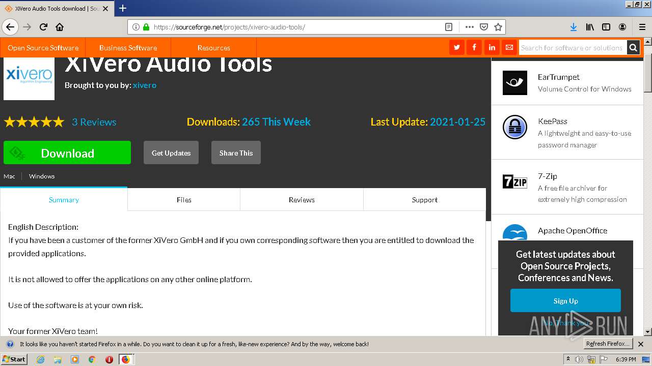
Task: Open the 3 Reviews link
Action: point(94,122)
